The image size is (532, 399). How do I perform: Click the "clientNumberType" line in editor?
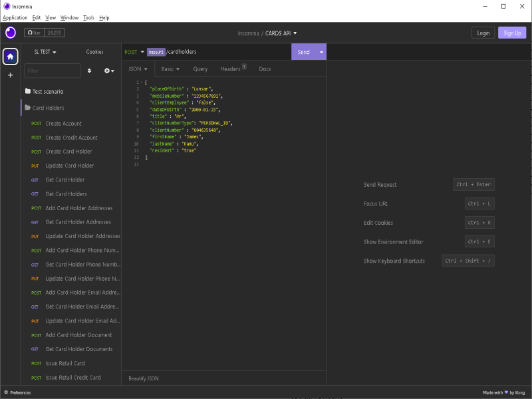click(191, 123)
